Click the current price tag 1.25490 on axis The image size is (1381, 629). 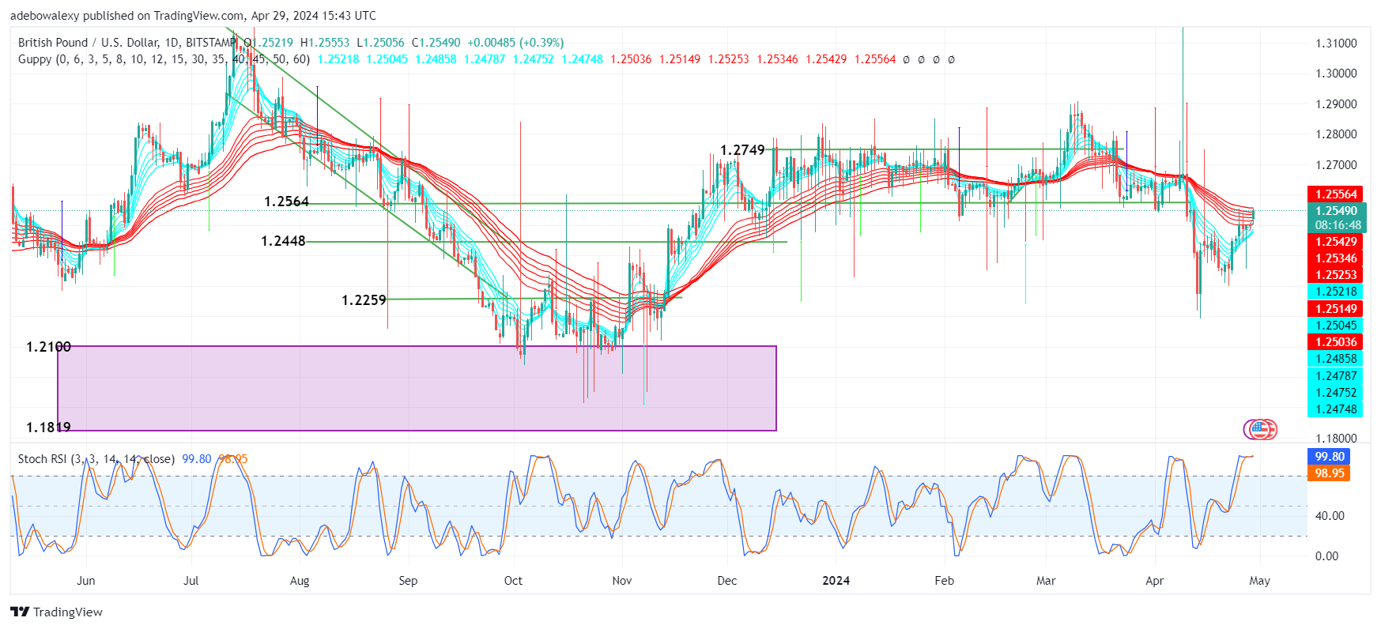[1336, 210]
